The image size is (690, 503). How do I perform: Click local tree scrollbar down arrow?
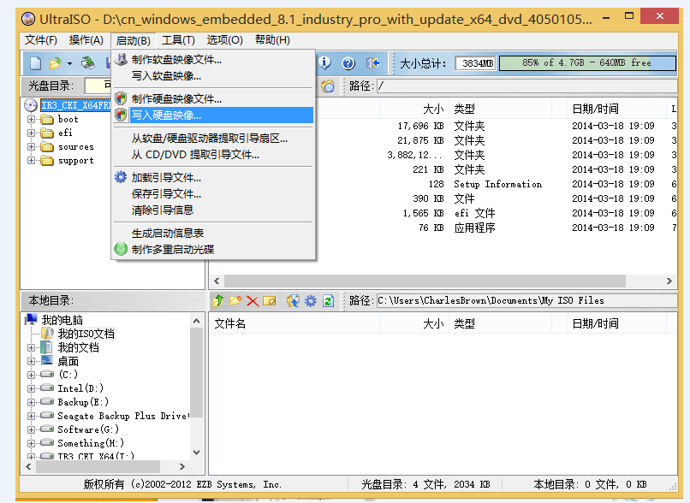click(x=196, y=452)
